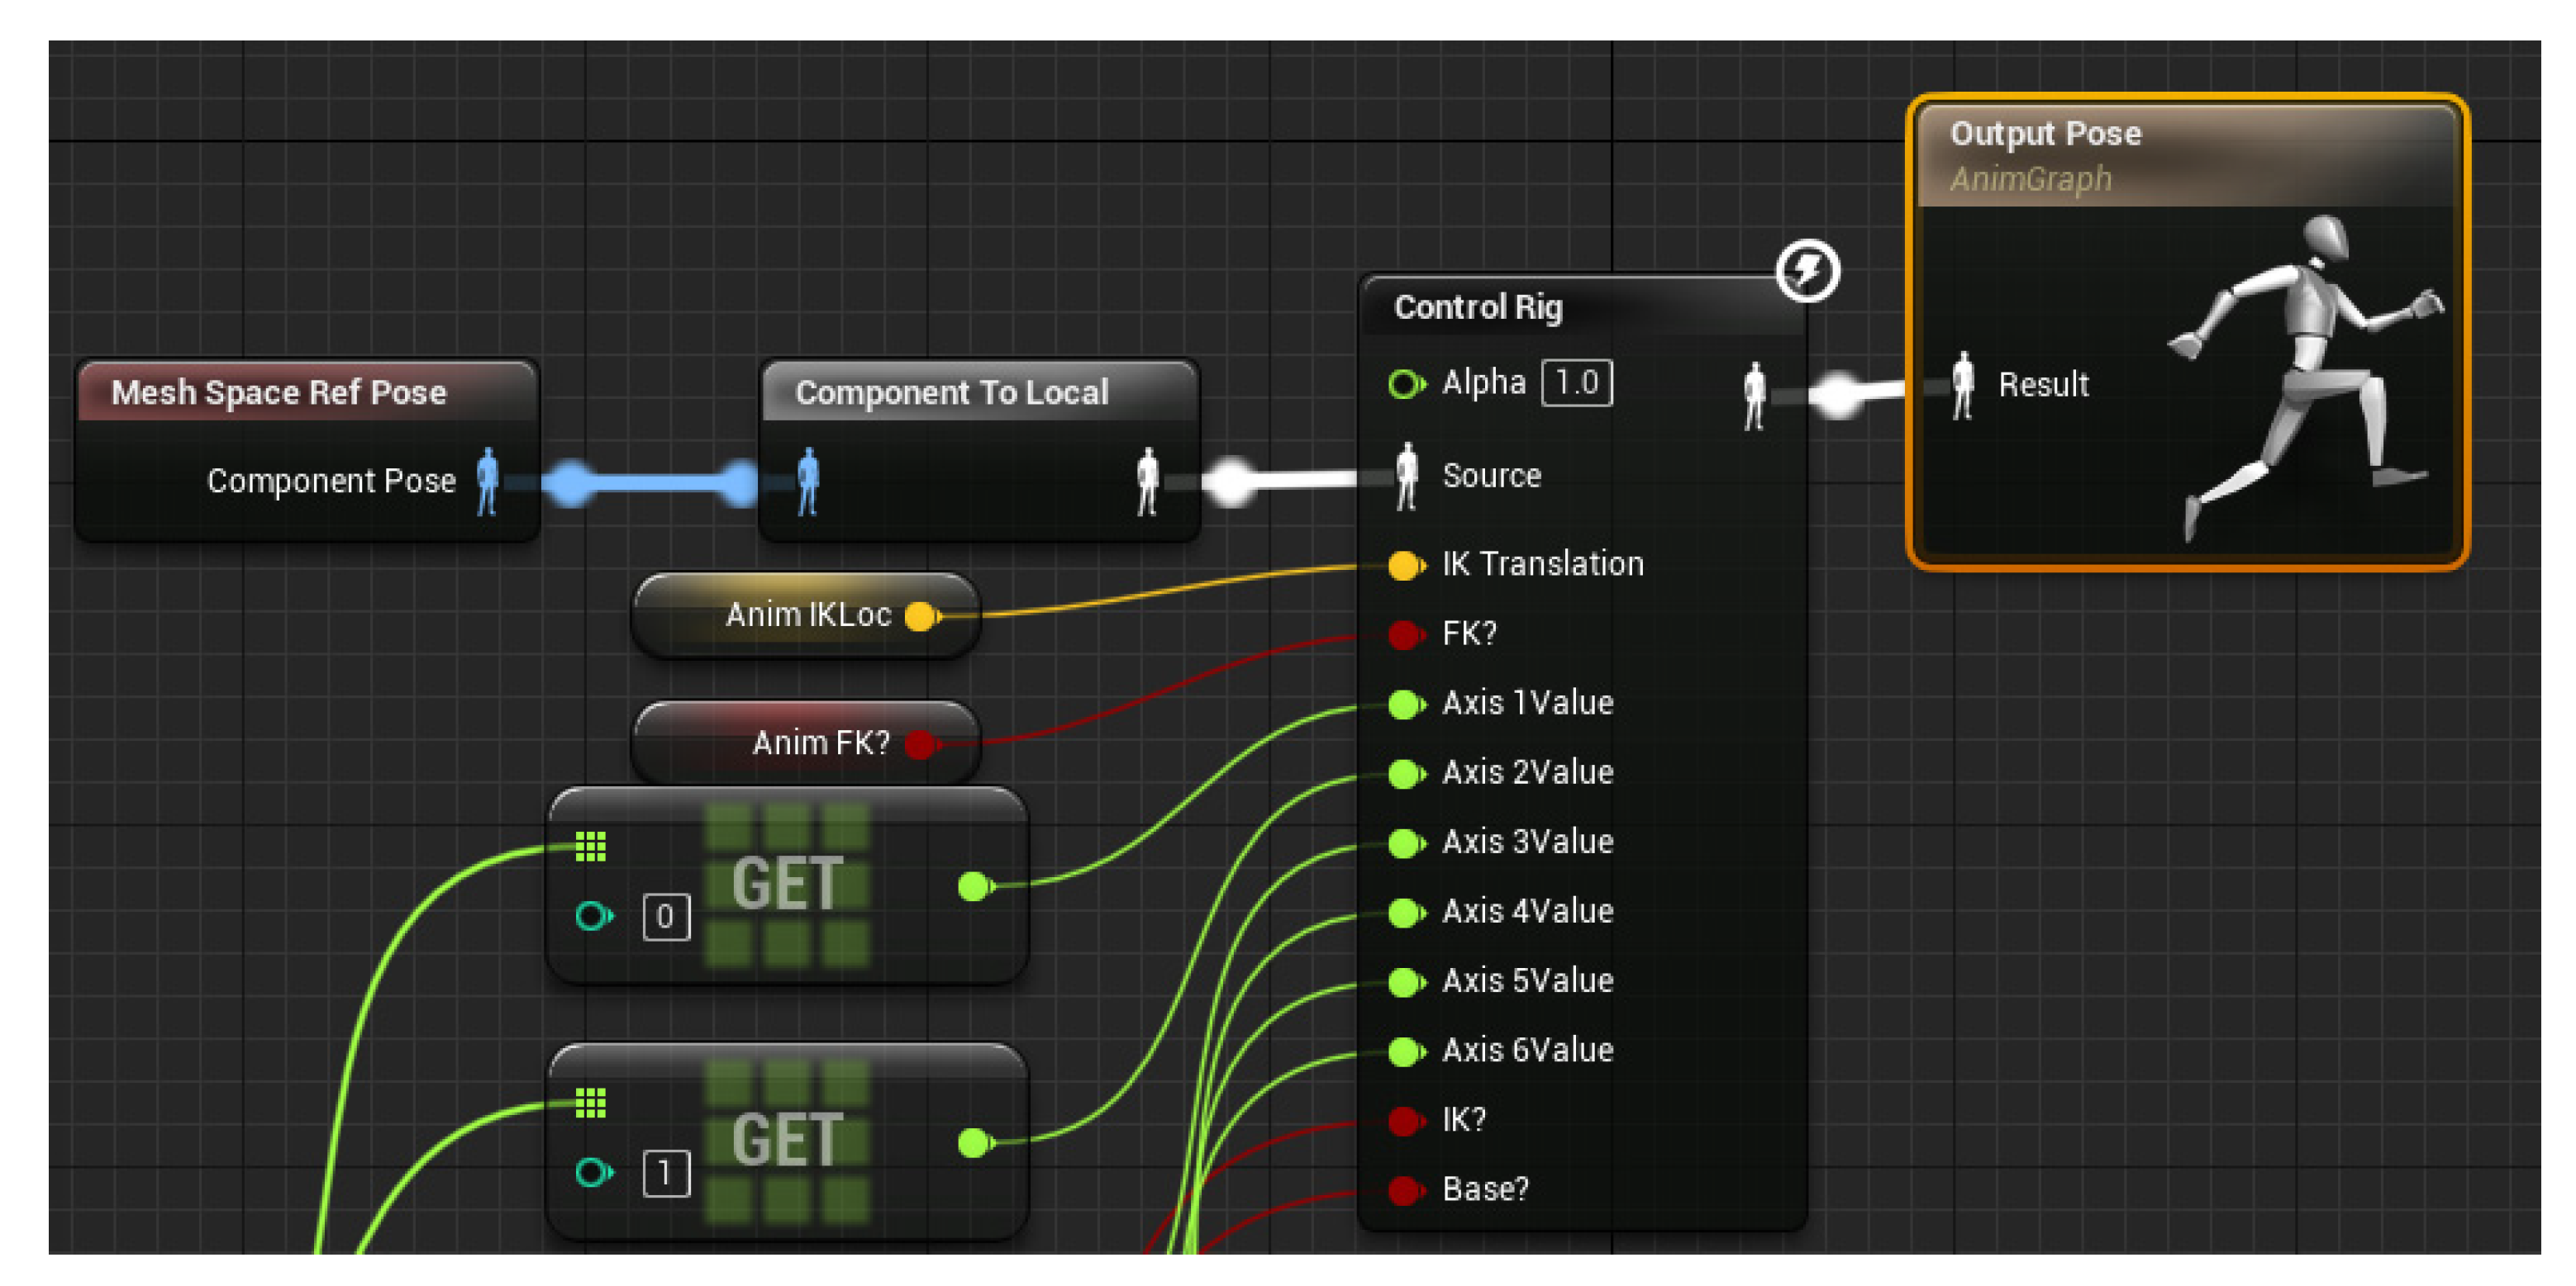Click the index field showing 1 on GET node
The width and height of the screenshot is (2576, 1286).
pyautogui.click(x=665, y=1173)
